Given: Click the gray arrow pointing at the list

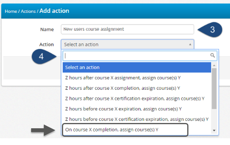Looking at the screenshot, I should (42, 130).
